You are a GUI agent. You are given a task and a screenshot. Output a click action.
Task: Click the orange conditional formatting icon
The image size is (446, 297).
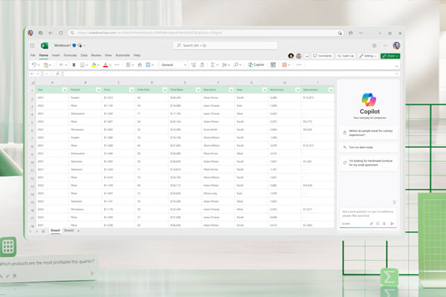point(284,65)
